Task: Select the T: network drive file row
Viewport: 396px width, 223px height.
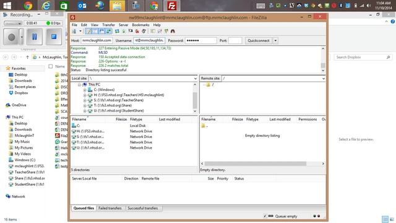Action: click(x=134, y=142)
